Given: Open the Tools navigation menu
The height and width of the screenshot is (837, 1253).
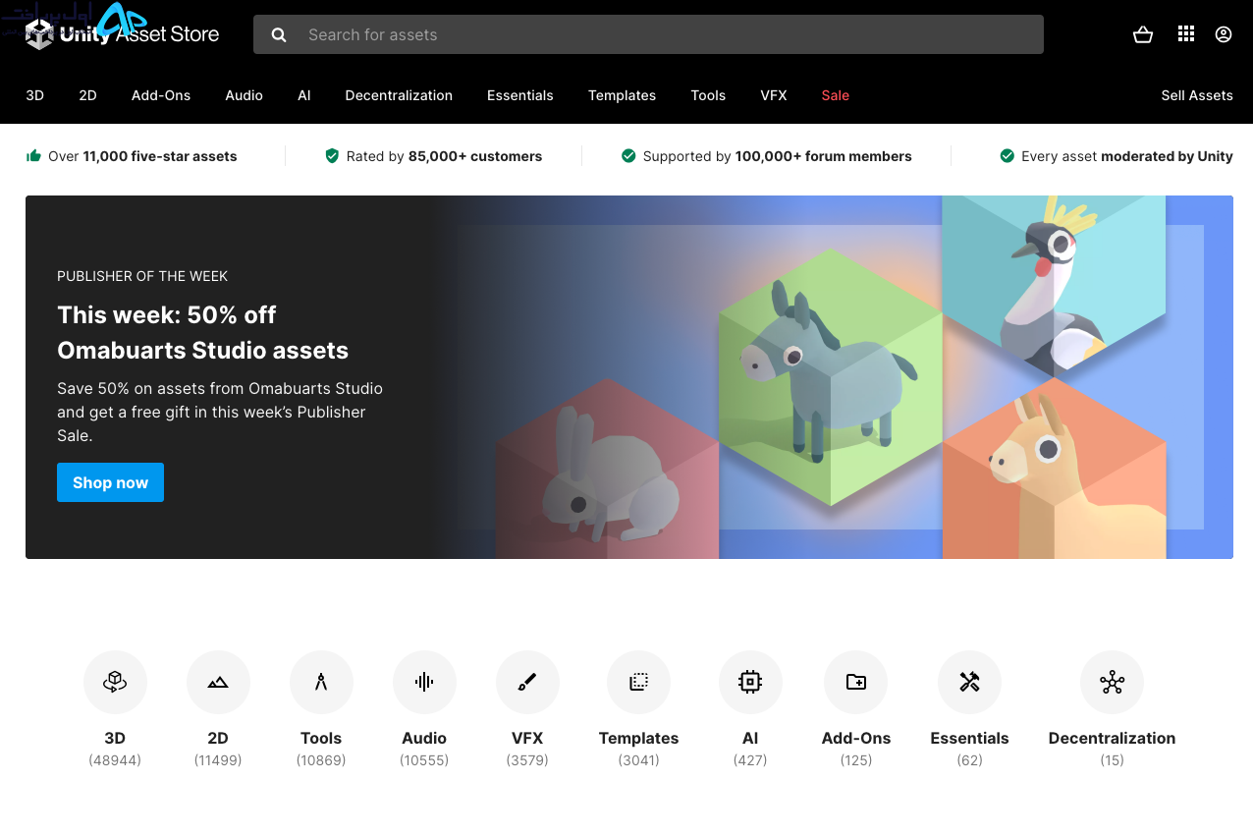Looking at the screenshot, I should [x=708, y=95].
